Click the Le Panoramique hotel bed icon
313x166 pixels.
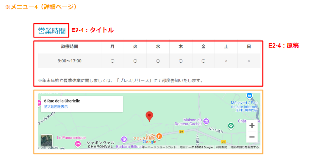tap(78, 144)
